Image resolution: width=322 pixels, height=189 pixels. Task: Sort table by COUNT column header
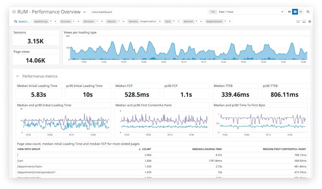point(145,149)
